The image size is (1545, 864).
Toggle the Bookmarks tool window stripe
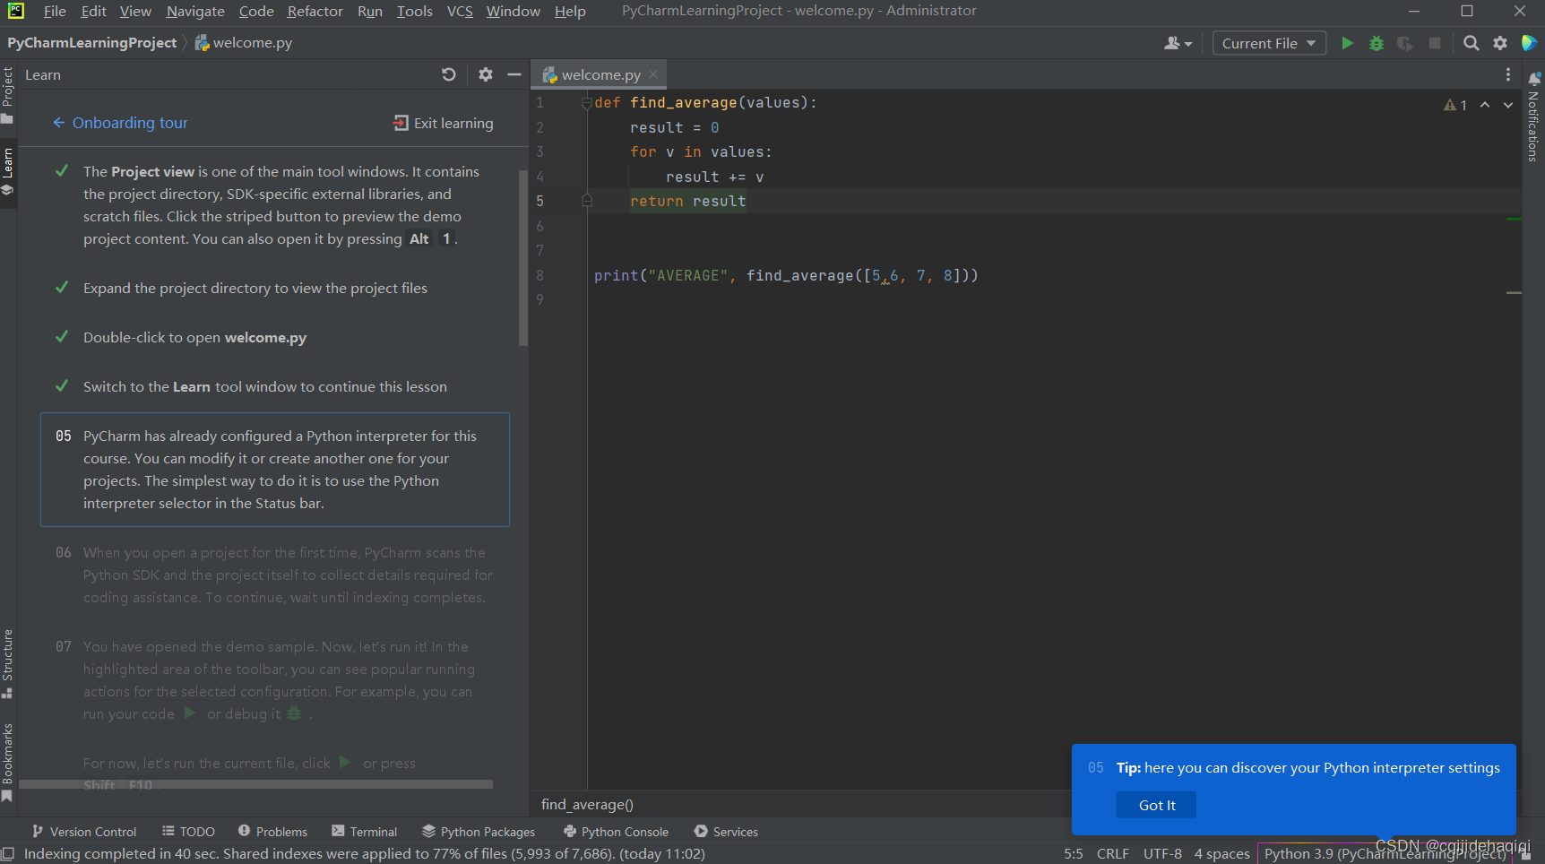coord(8,763)
